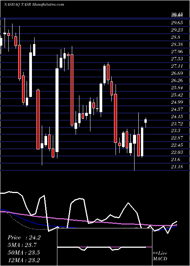Click the 26.26 price axis label

(177, 81)
